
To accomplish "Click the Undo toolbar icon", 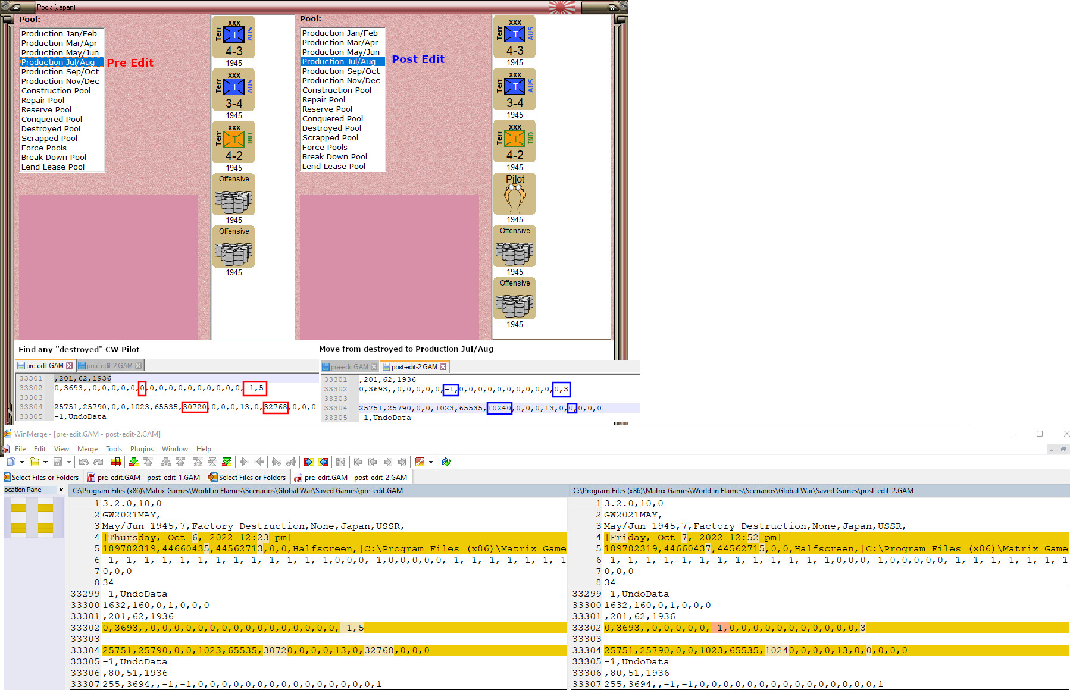I will click(83, 462).
